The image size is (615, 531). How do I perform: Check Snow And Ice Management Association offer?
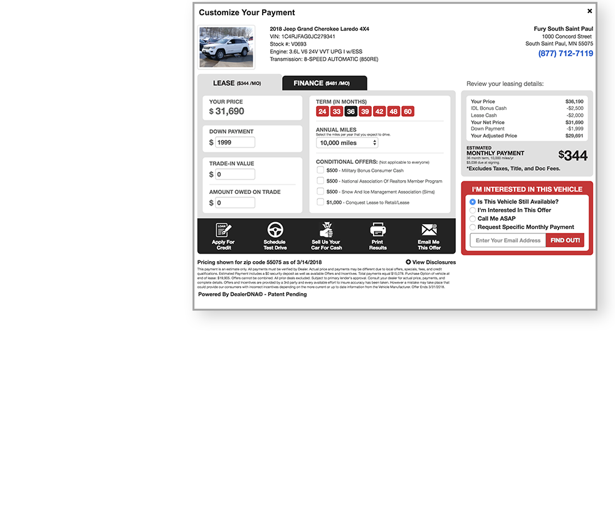tap(320, 191)
